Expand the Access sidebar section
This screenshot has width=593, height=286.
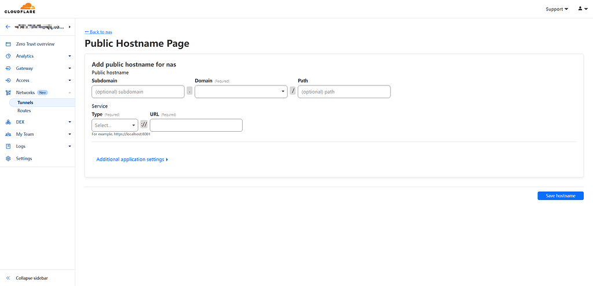pyautogui.click(x=69, y=80)
